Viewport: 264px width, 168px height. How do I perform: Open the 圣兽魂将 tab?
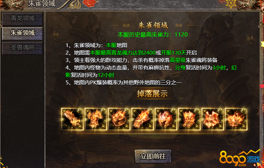pyautogui.click(x=22, y=48)
